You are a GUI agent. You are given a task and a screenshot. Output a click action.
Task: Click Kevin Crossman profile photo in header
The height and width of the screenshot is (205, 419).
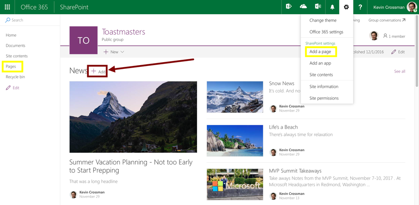point(411,7)
